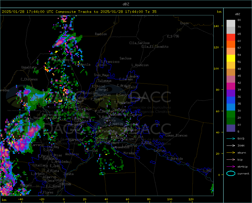Click the pink bip arrow icon
This screenshot has width=252, height=203.
(x=231, y=160)
